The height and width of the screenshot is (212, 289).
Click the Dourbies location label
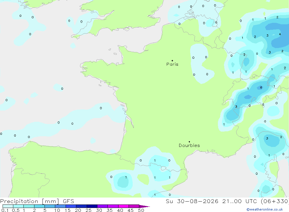click(189, 145)
